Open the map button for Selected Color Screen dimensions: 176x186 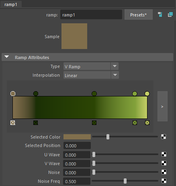[x=164, y=137]
